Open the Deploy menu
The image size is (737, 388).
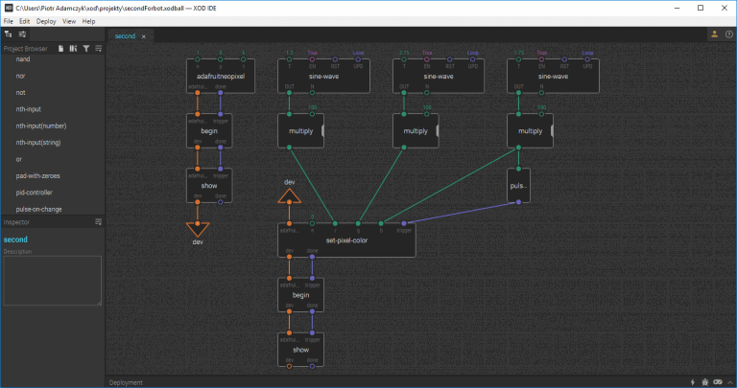pyautogui.click(x=46, y=20)
